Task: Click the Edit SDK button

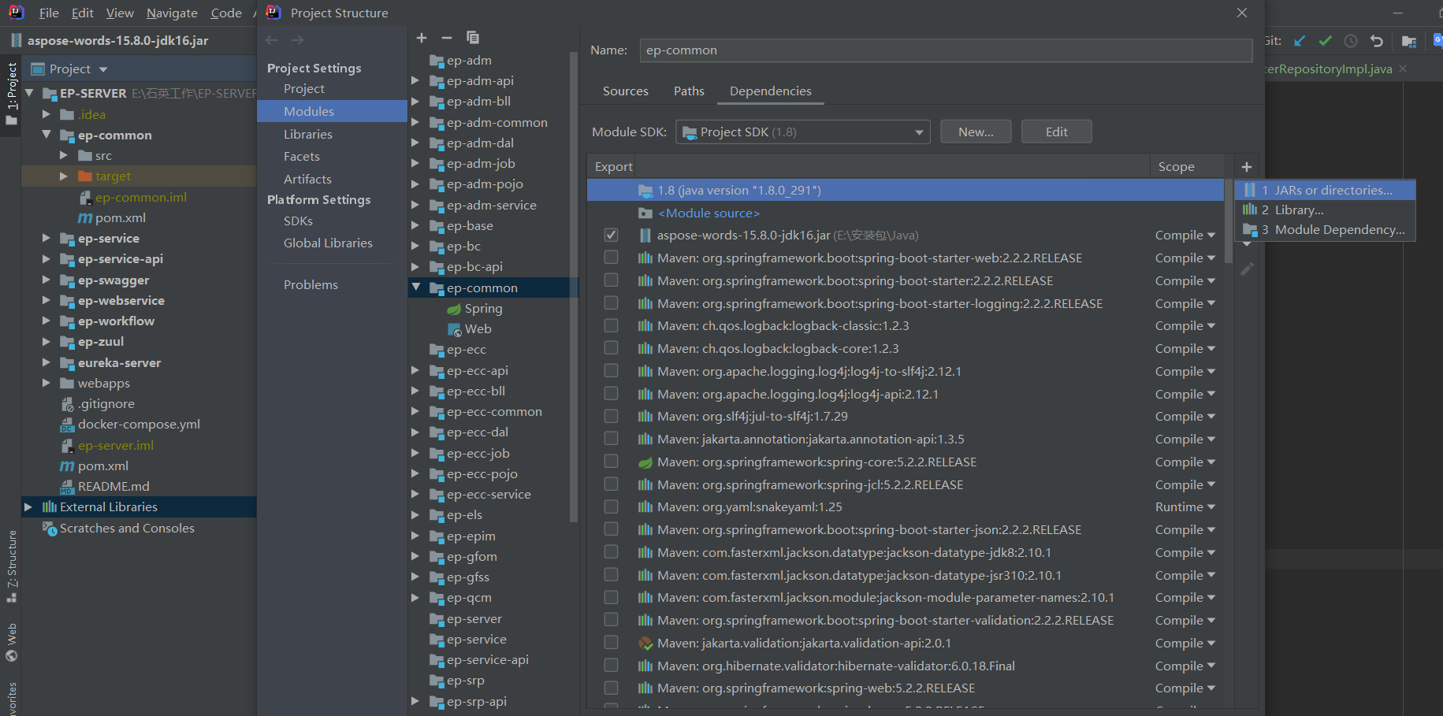Action: tap(1057, 132)
